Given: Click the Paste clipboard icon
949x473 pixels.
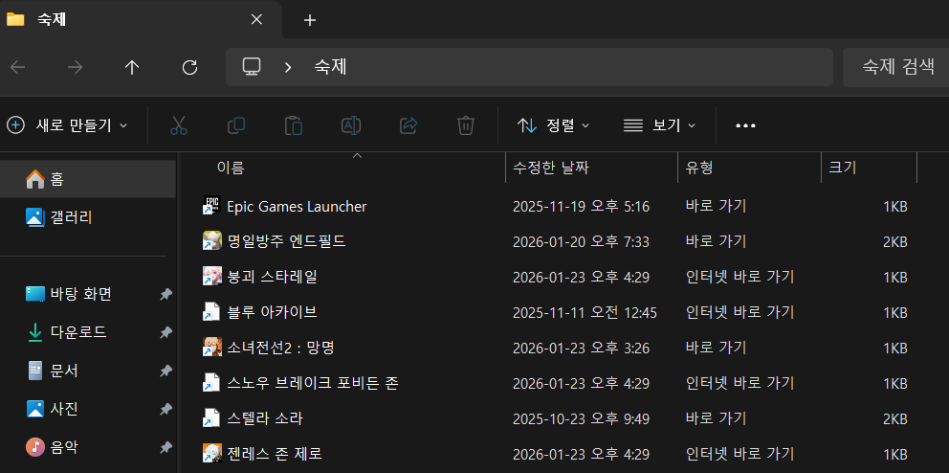Looking at the screenshot, I should point(294,125).
